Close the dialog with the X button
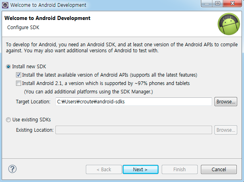 [x=232, y=4]
